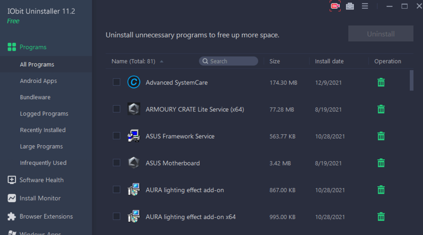Click the Browser Extensions puzzle icon

coord(12,217)
